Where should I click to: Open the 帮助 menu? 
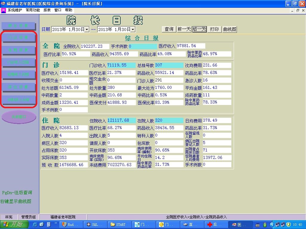coord(68,10)
